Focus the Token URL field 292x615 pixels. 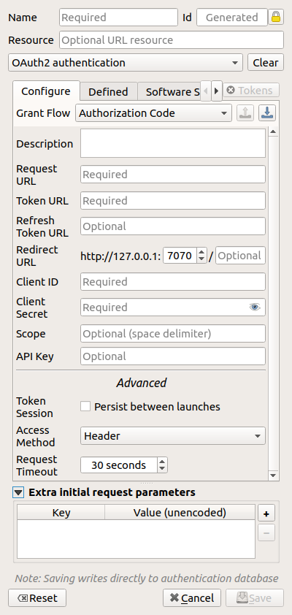click(173, 200)
